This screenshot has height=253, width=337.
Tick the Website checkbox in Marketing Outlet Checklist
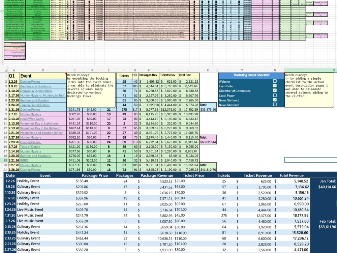point(275,81)
